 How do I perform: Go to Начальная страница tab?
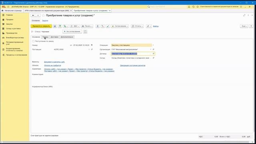[x=12, y=11]
